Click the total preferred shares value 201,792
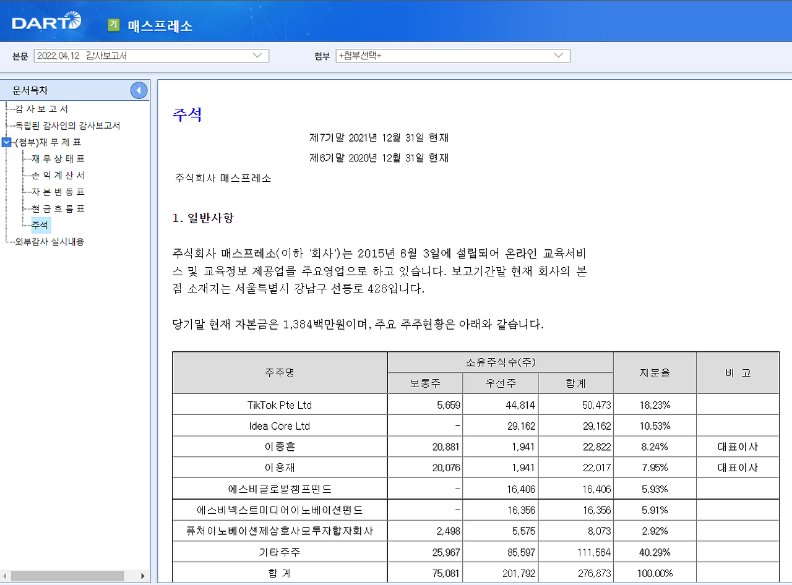Screen dimensions: 792x585 click(518, 574)
